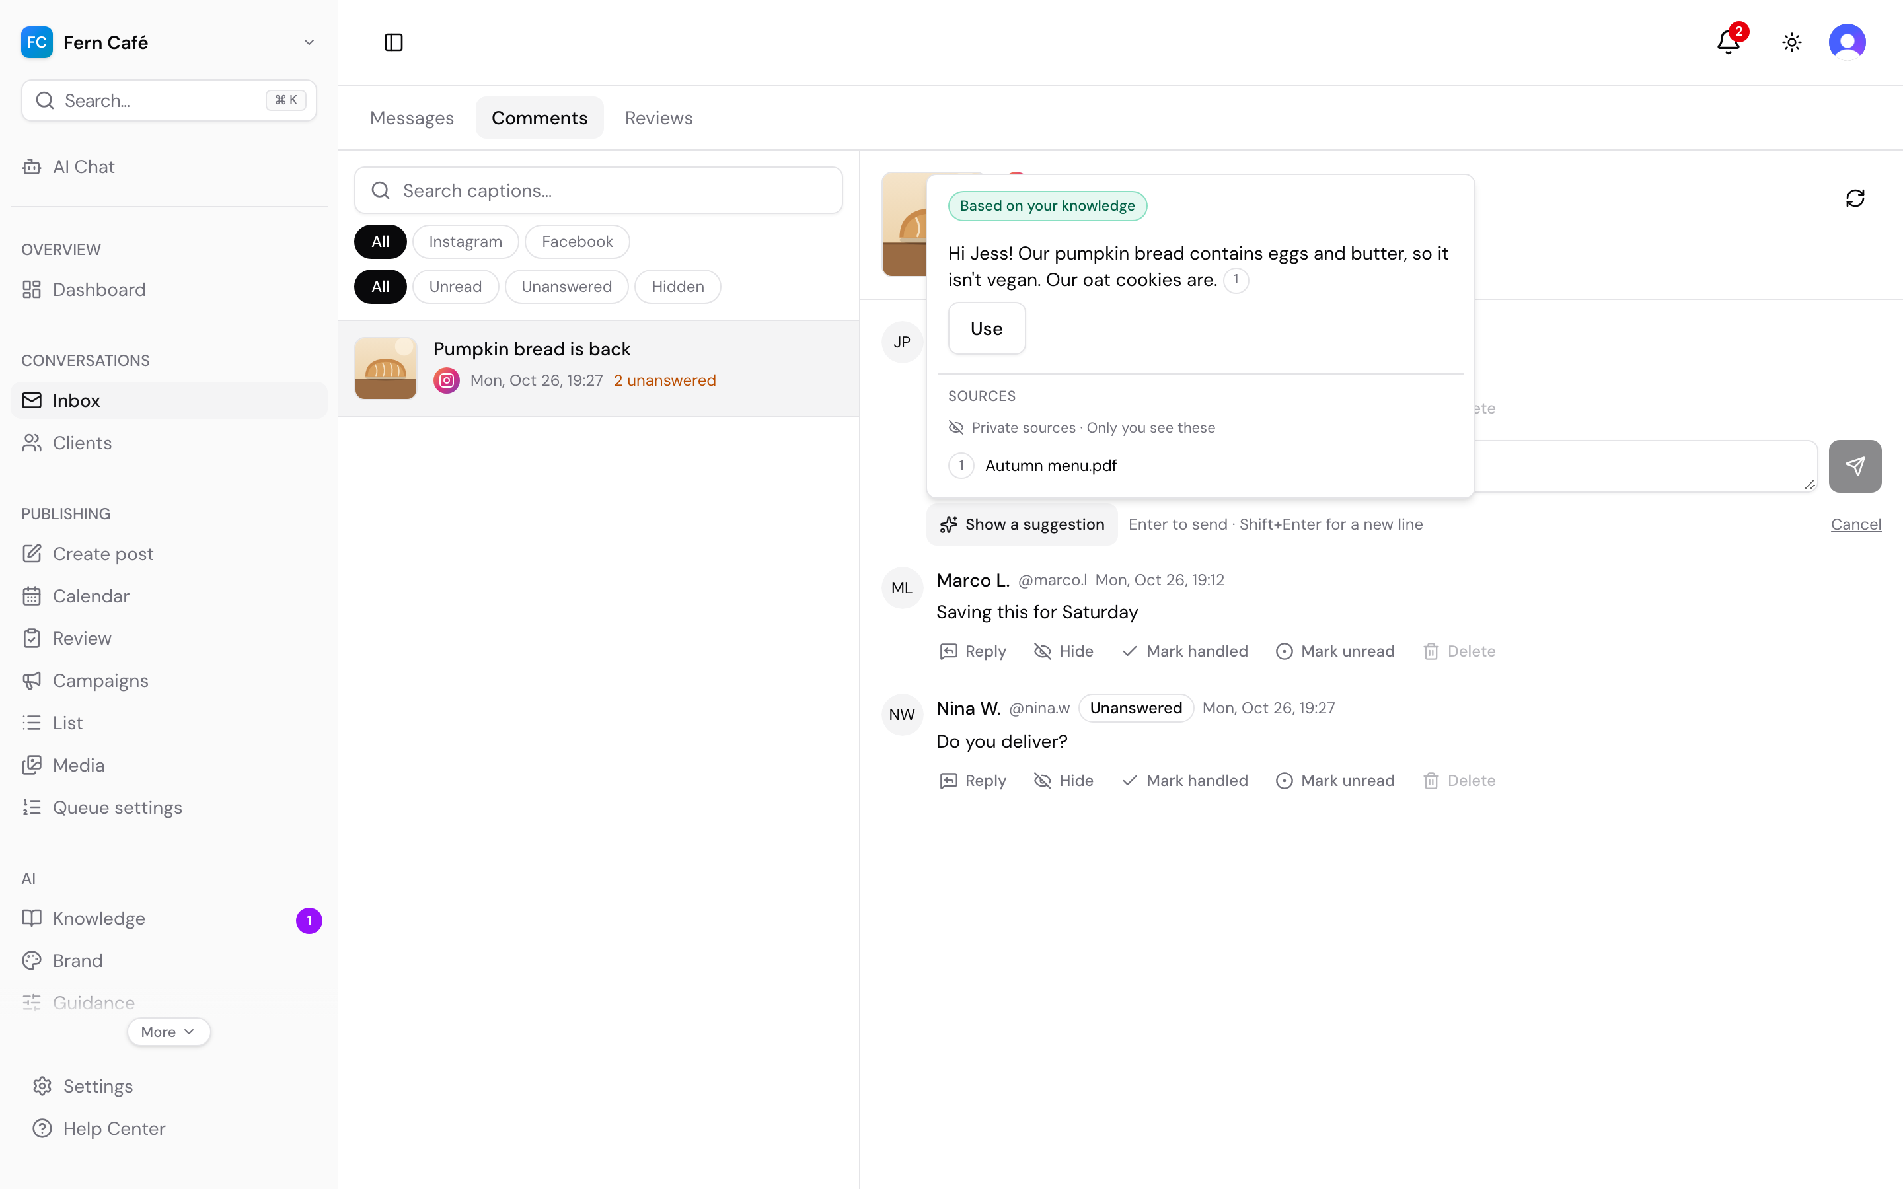The height and width of the screenshot is (1189, 1903).
Task: Open Inbox in sidebar
Action: [x=168, y=400]
